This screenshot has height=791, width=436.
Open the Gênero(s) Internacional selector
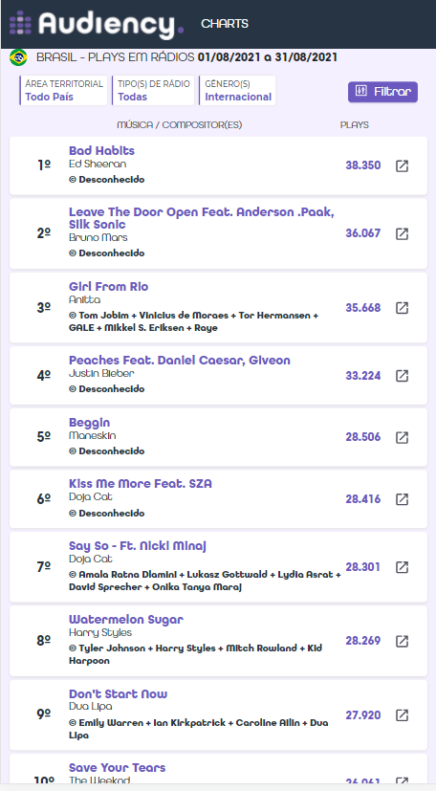tap(237, 90)
